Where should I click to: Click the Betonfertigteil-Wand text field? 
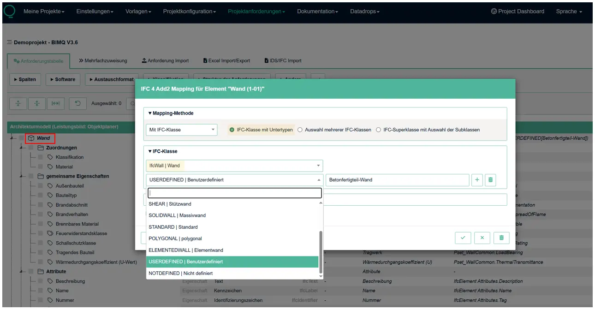(397, 180)
